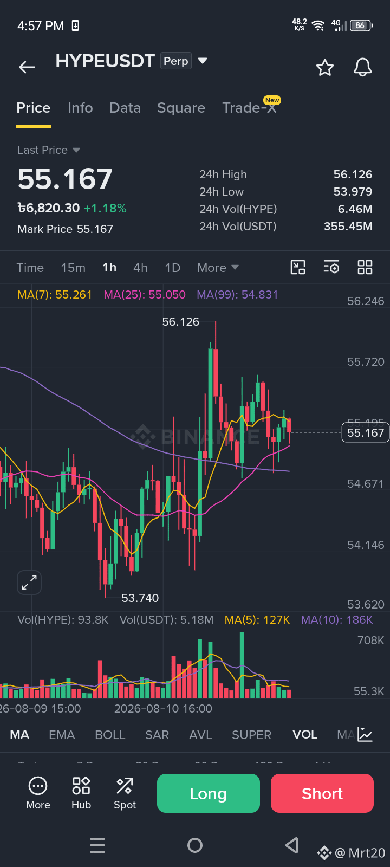This screenshot has width=390, height=867.
Task: Select the VOL sub-indicator
Action: (305, 735)
